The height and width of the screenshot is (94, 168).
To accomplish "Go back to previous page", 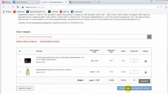I will click(x=4, y=7).
